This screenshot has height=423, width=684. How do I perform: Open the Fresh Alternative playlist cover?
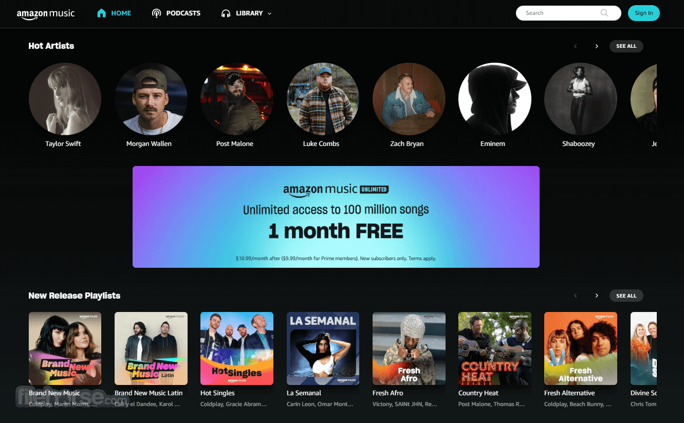580,348
